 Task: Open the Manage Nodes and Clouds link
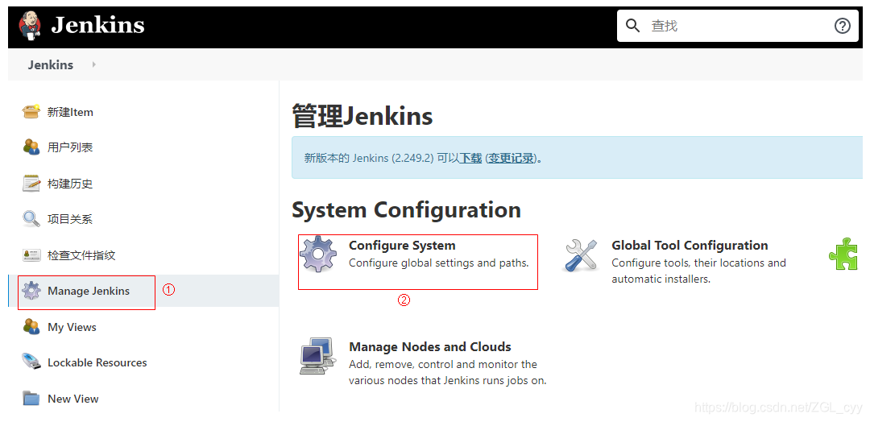coord(430,346)
